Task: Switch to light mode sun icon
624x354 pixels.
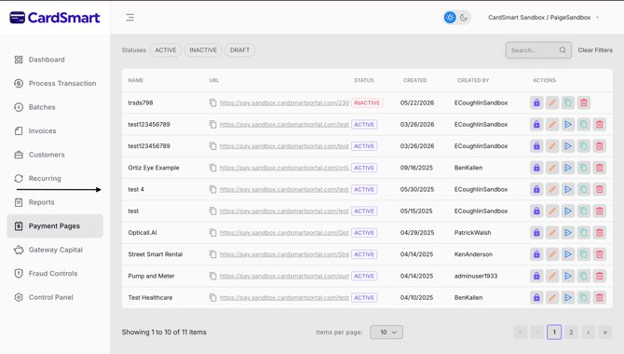Action: tap(450, 18)
